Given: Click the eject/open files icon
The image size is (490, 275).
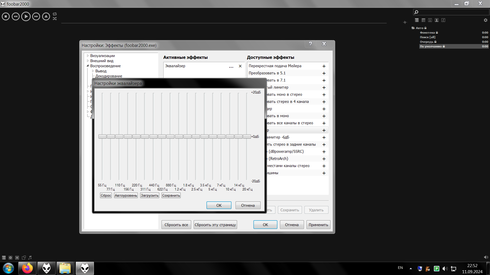Looking at the screenshot, I should [x=46, y=17].
